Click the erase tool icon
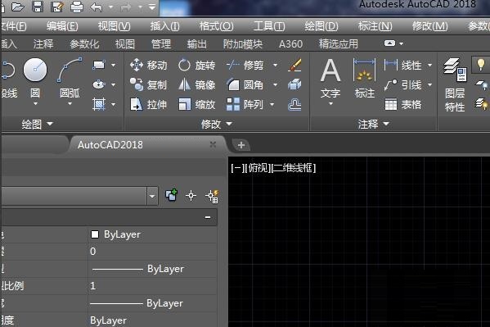The width and height of the screenshot is (490, 327). pos(294,65)
